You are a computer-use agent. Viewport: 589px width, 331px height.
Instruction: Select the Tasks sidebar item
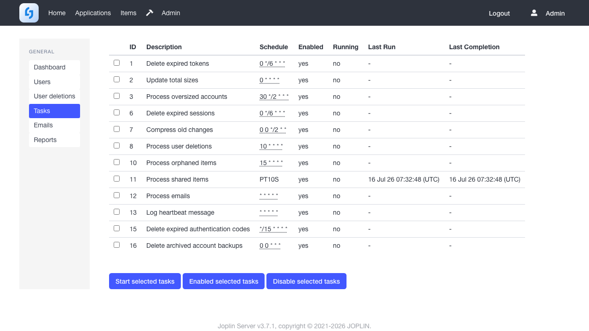(x=54, y=111)
